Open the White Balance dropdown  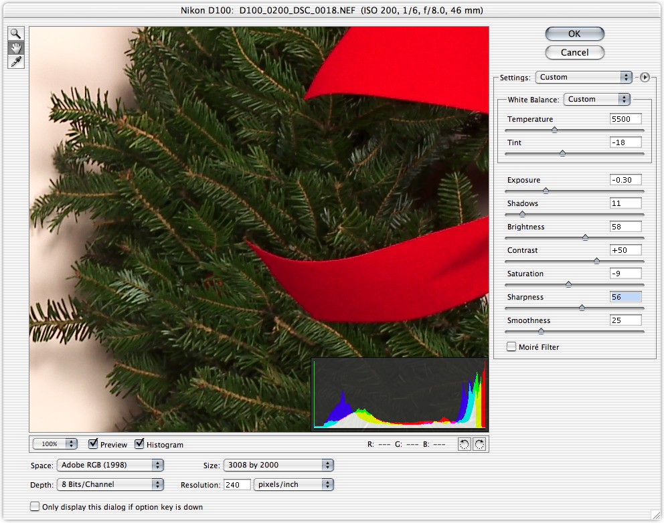[597, 99]
